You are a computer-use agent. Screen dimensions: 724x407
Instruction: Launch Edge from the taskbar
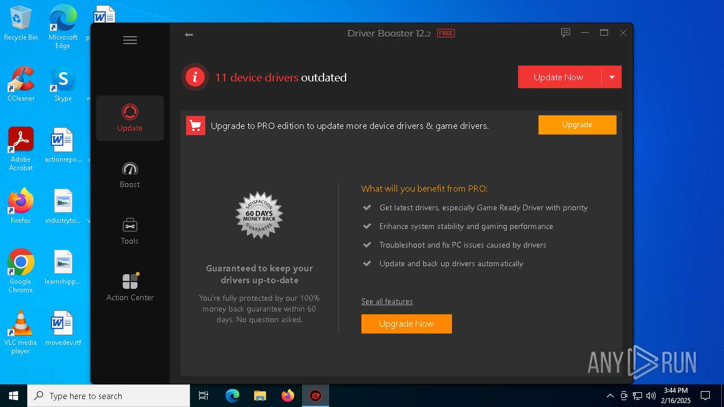point(232,396)
